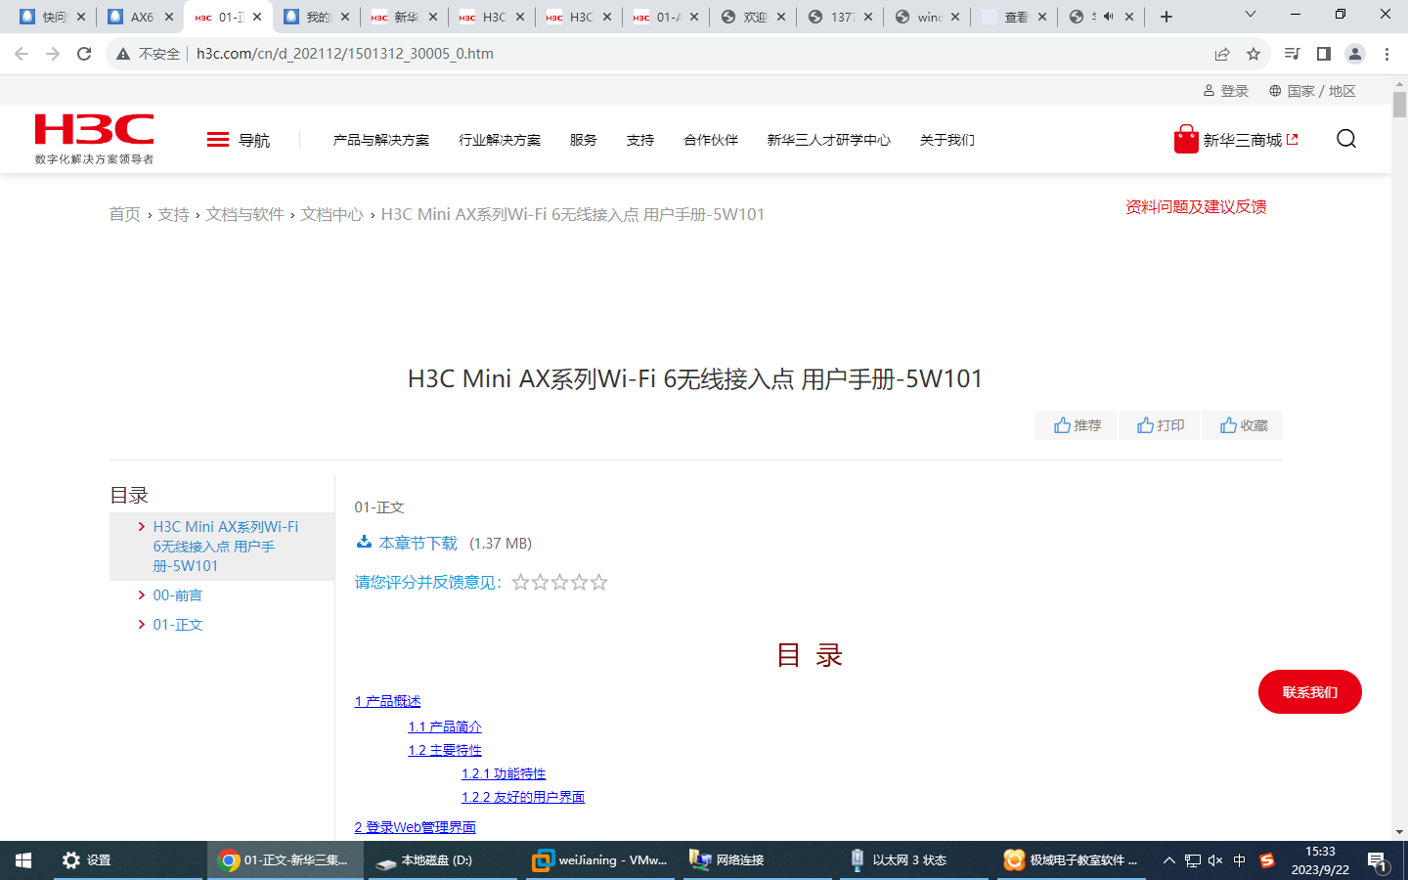This screenshot has height=880, width=1408.
Task: Open the Windows Start menu
Action: [x=23, y=860]
